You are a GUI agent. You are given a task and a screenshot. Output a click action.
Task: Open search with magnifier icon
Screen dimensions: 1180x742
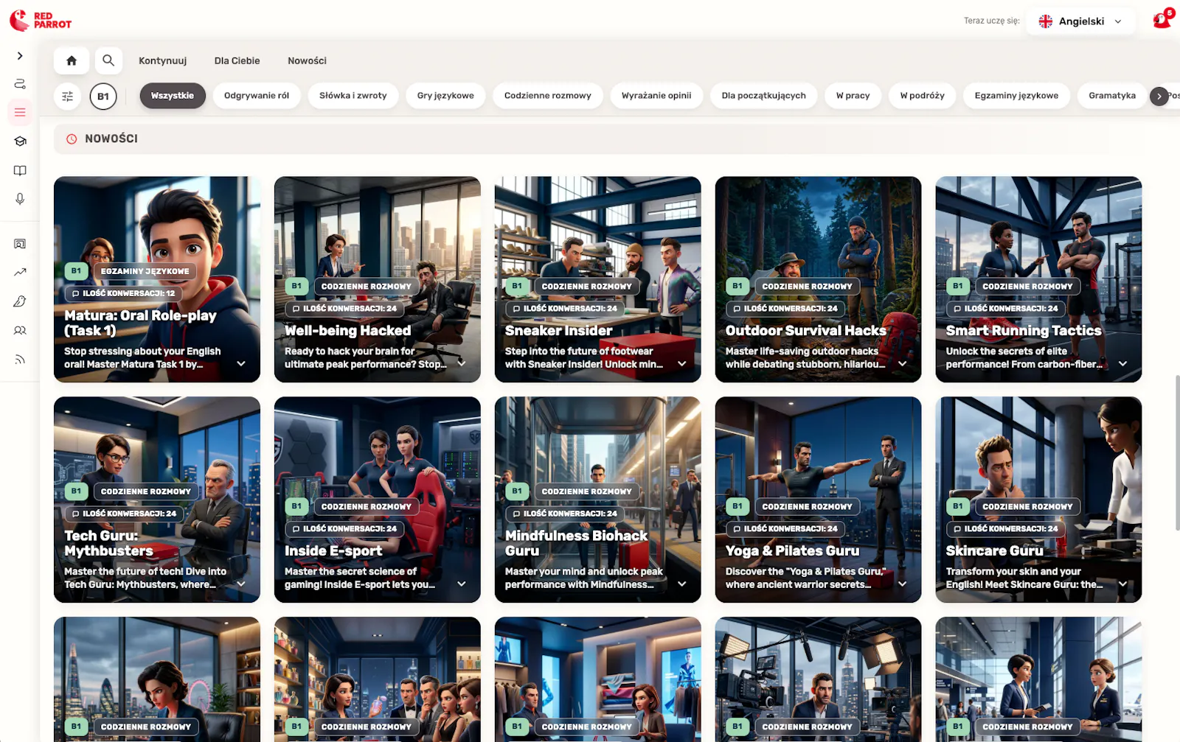coord(108,60)
